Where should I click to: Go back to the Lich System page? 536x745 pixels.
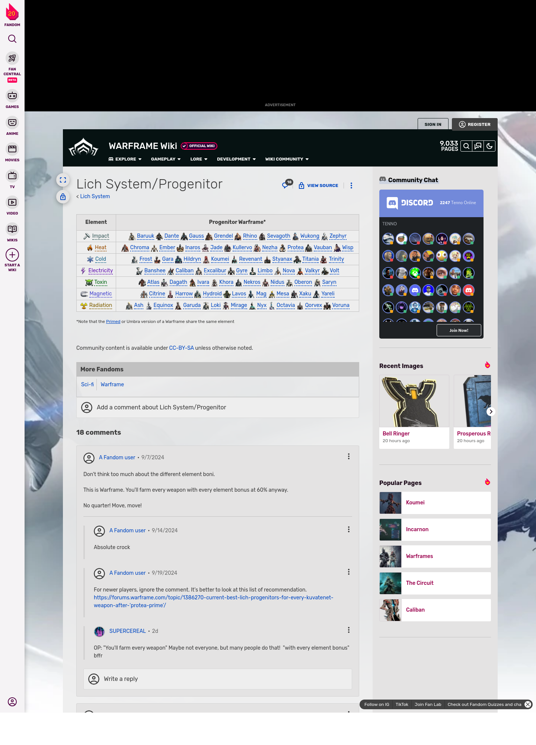click(x=95, y=196)
